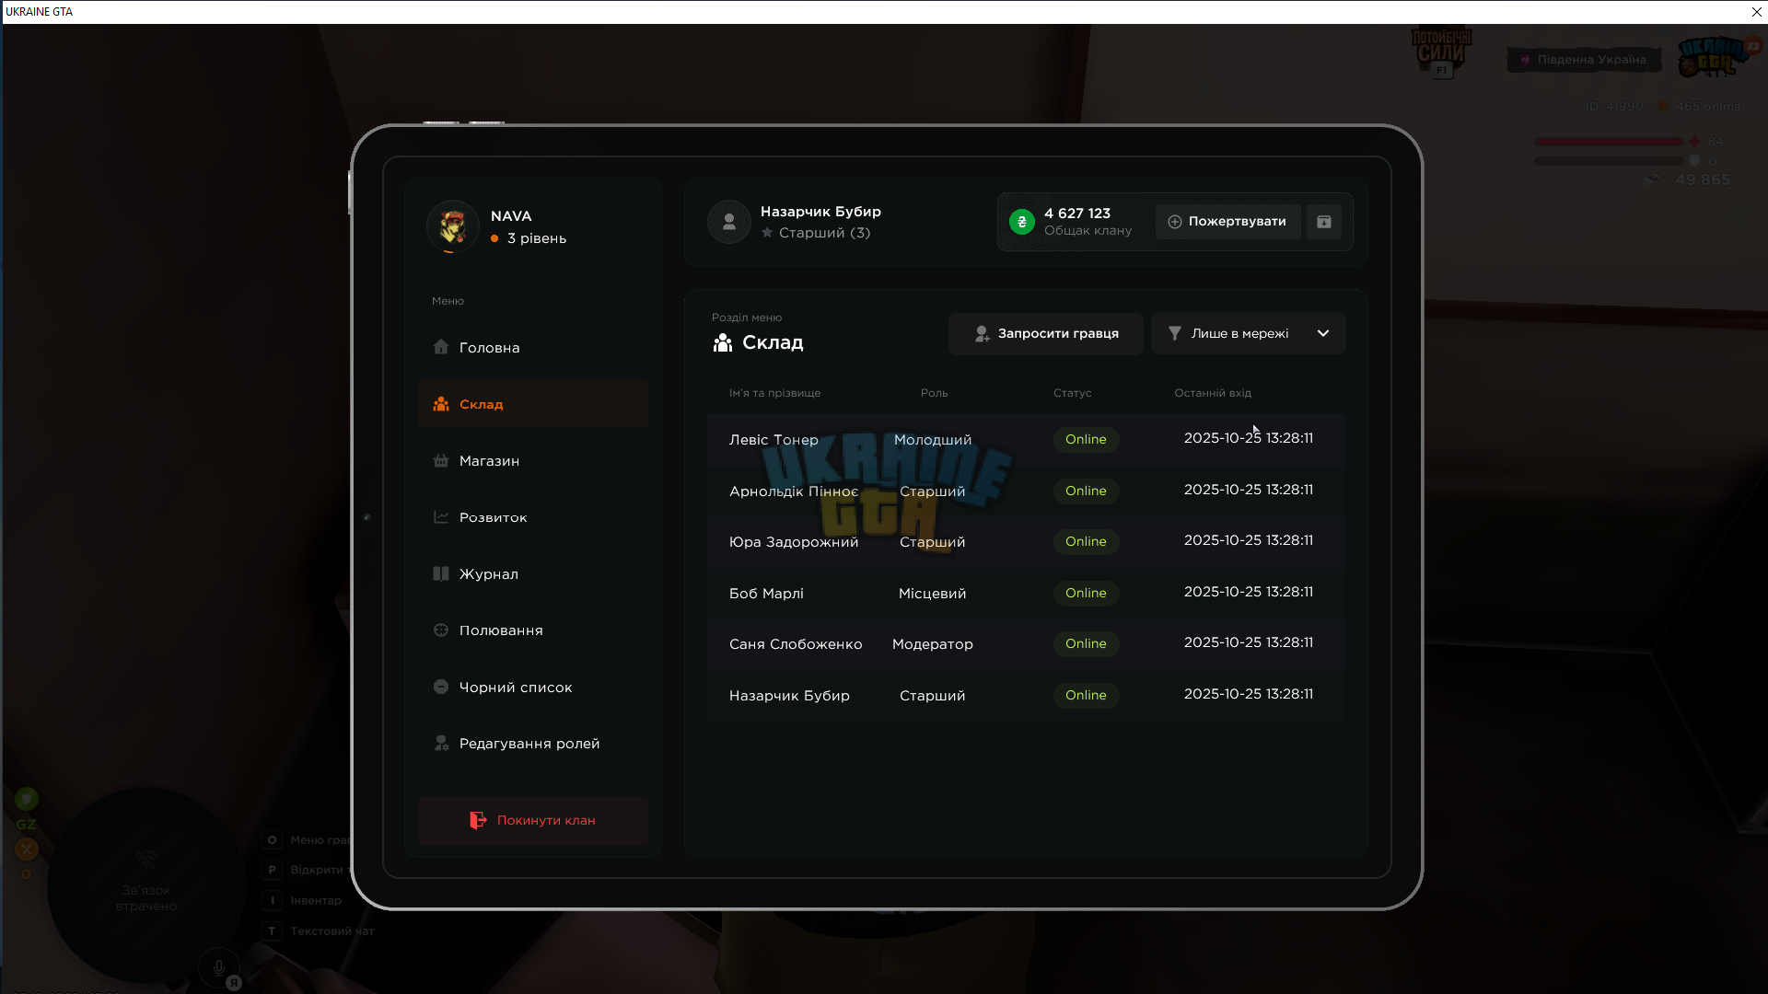Click the red health bar in the HUD
This screenshot has width=1768, height=994.
coord(1608,142)
